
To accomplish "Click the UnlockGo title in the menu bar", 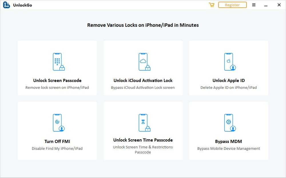I will 21,5.
